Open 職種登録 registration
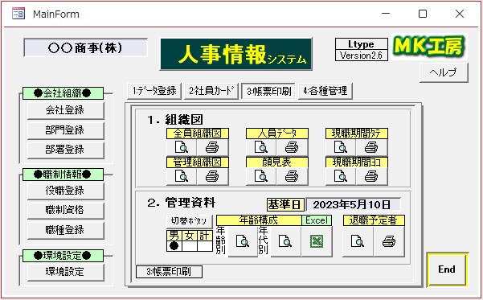The width and height of the screenshot is (483, 300). (65, 230)
